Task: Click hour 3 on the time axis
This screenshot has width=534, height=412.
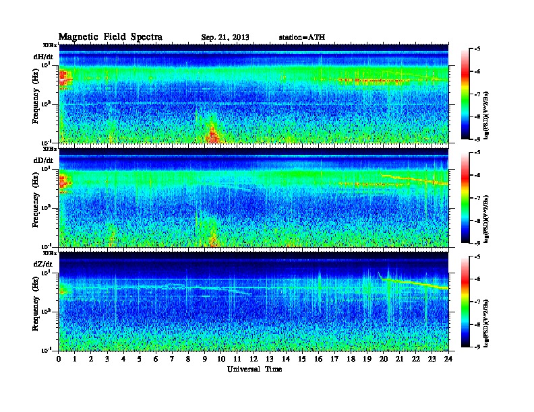Action: point(108,359)
